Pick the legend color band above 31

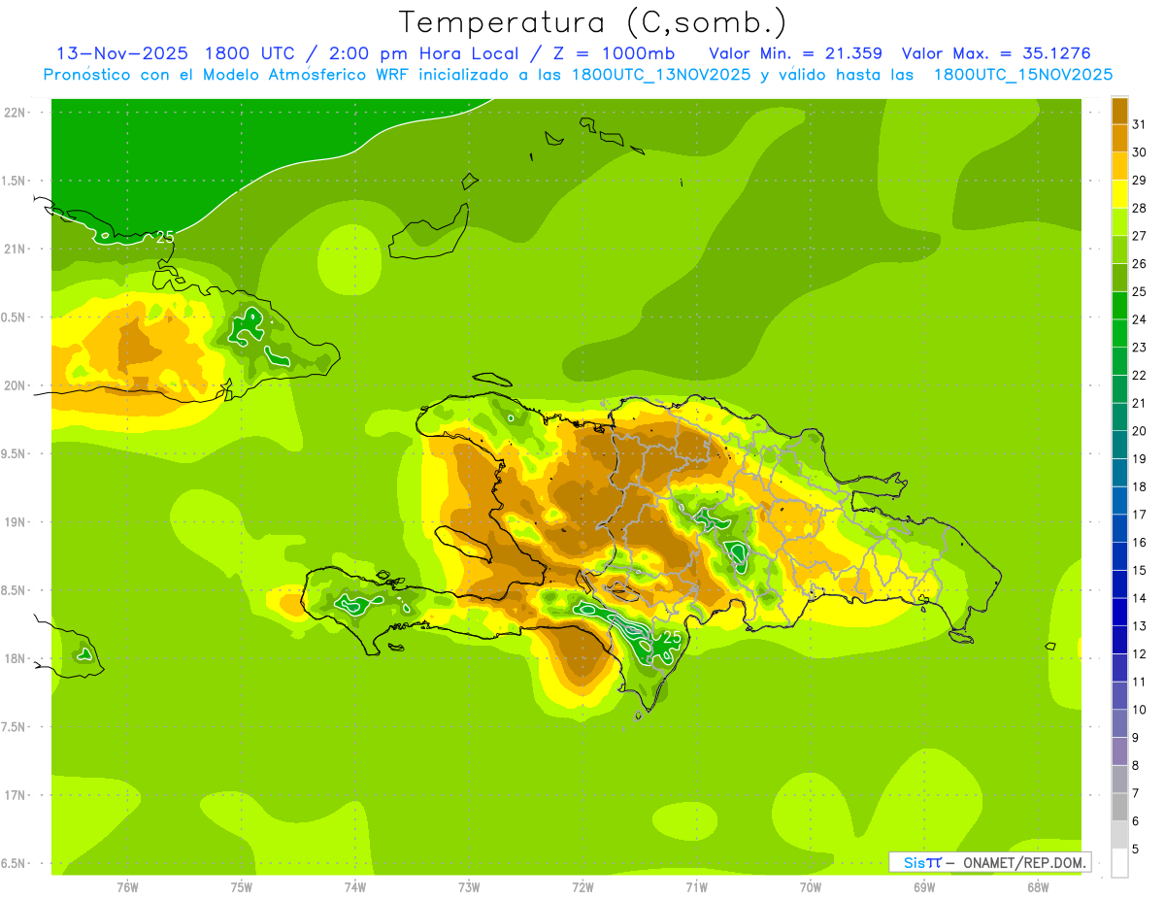pos(1119,110)
